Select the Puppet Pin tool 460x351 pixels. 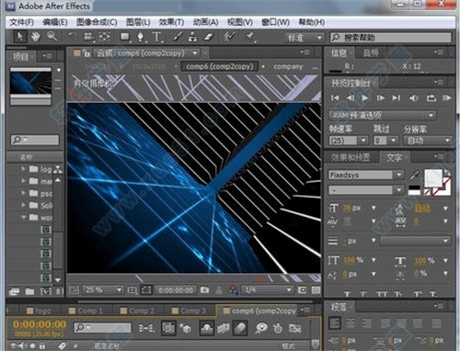(x=250, y=37)
